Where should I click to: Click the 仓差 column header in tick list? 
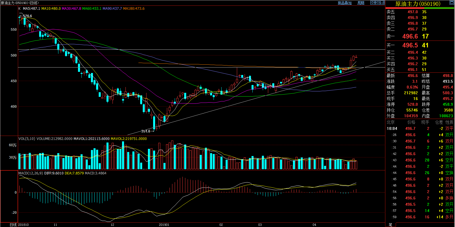[x=439, y=122]
